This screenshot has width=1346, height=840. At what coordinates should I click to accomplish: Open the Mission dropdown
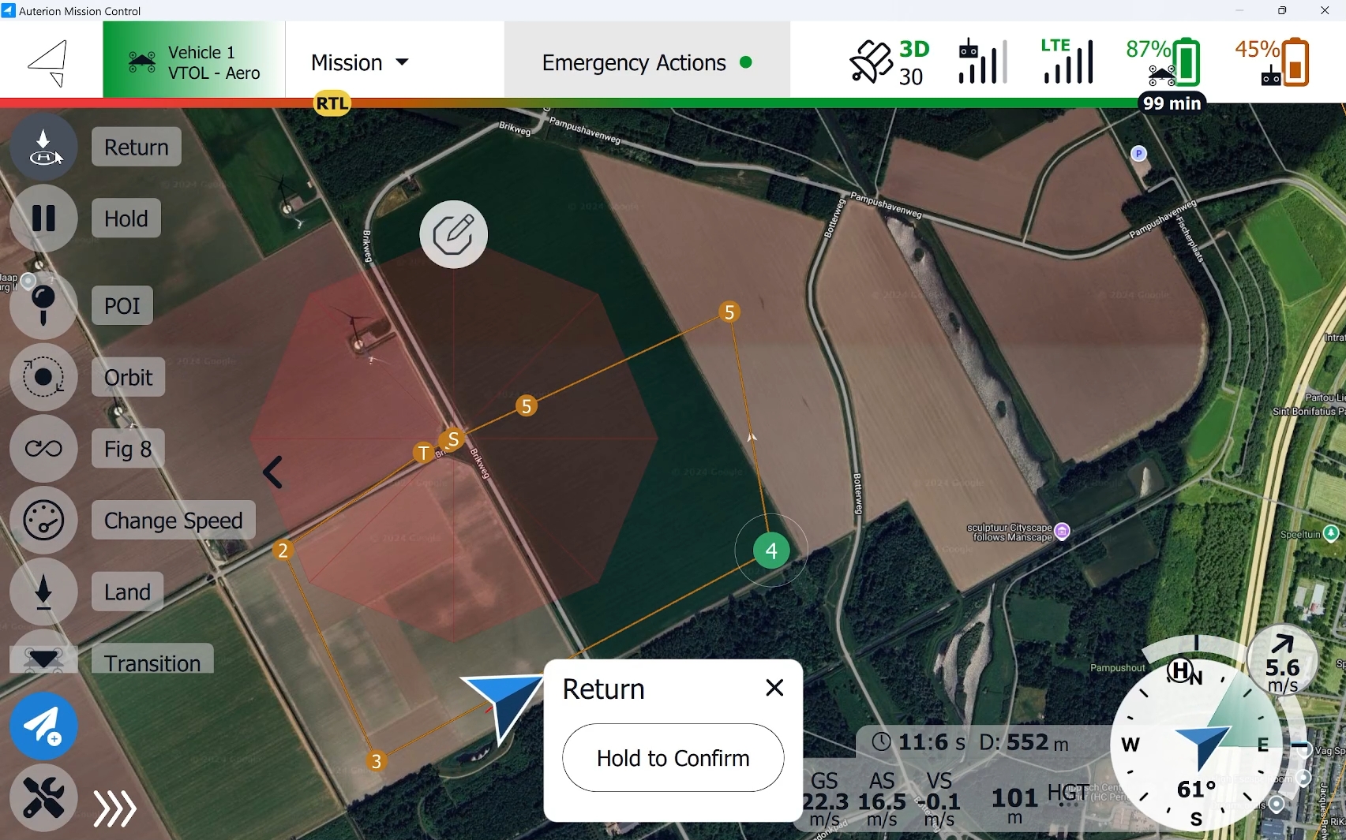[x=360, y=62]
